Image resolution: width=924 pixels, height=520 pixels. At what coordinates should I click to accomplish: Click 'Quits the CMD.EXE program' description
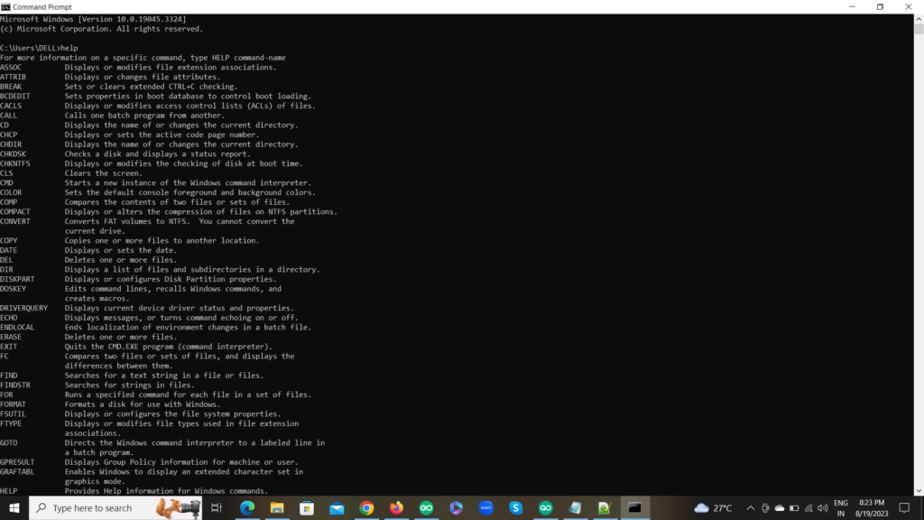169,347
